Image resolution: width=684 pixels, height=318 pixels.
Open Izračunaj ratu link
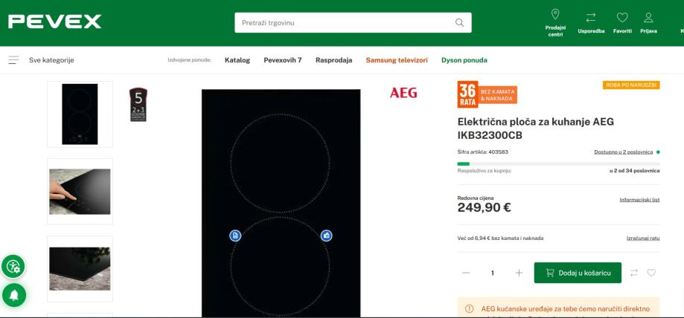coord(643,238)
